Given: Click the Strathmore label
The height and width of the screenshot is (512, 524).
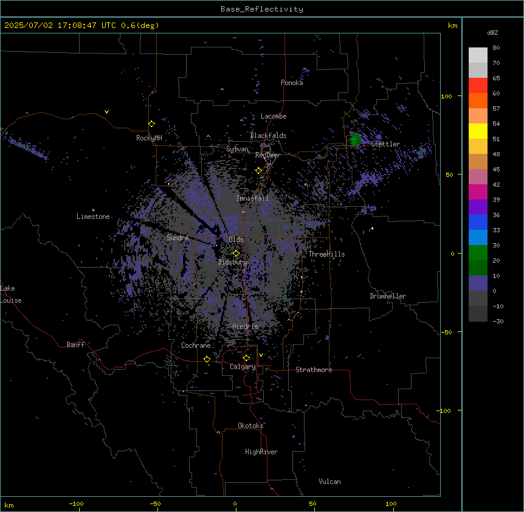Looking at the screenshot, I should tap(314, 370).
